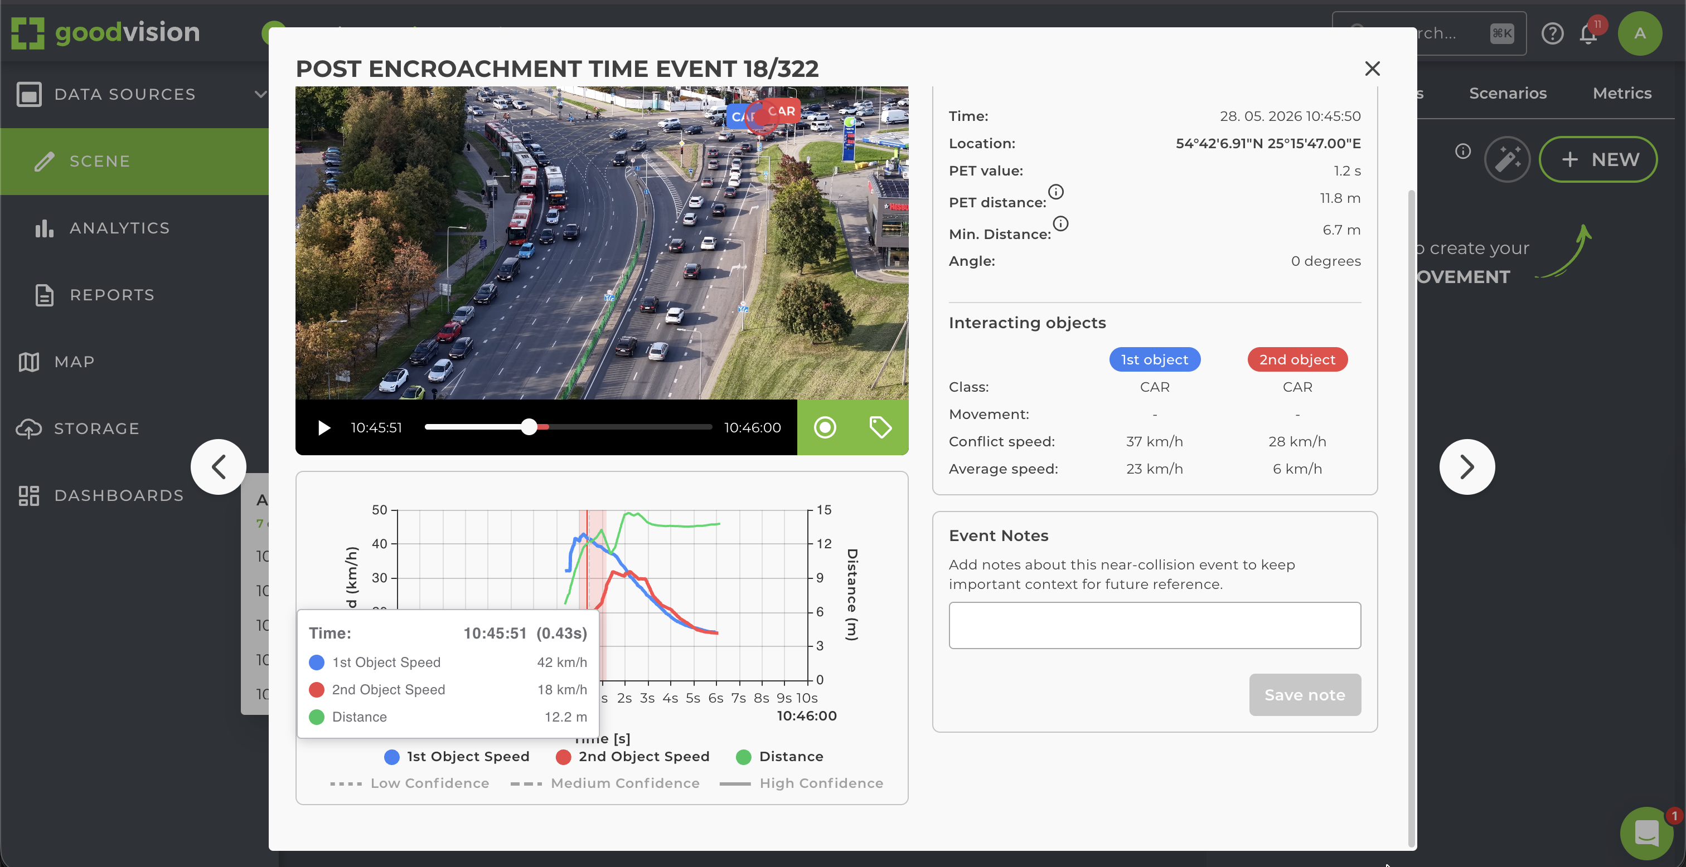Viewport: 1686px width, 867px height.
Task: Click the Scene pencil icon
Action: (x=45, y=162)
